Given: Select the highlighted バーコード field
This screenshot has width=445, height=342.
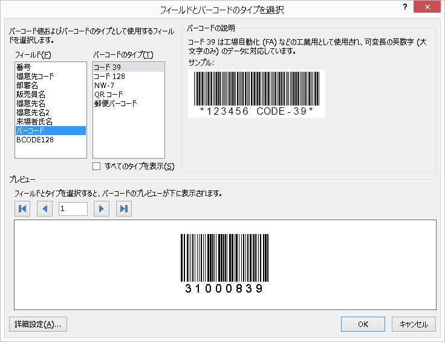Looking at the screenshot, I should [x=51, y=130].
